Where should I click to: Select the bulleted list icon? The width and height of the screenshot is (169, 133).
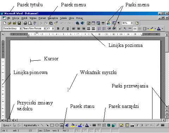point(104,29)
